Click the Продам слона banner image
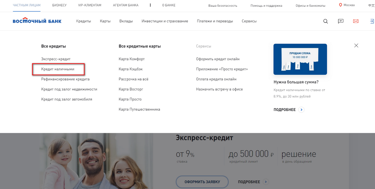The image size is (375, 189). coord(300,59)
